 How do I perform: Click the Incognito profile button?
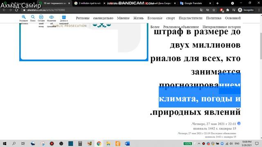[246, 10]
